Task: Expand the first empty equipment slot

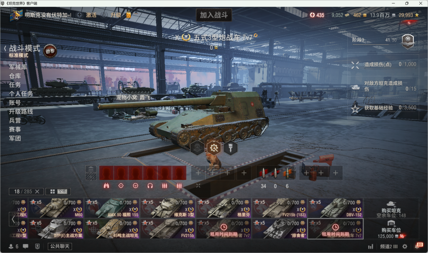Action: click(199, 173)
